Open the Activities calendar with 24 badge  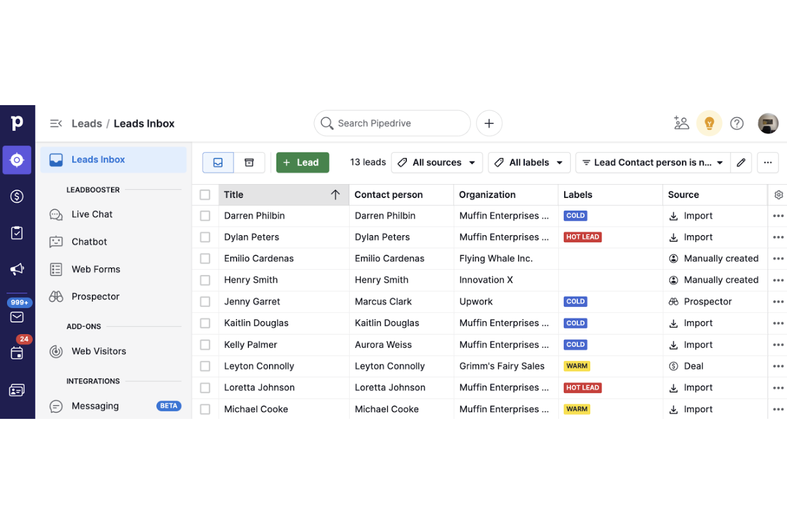coord(17,353)
